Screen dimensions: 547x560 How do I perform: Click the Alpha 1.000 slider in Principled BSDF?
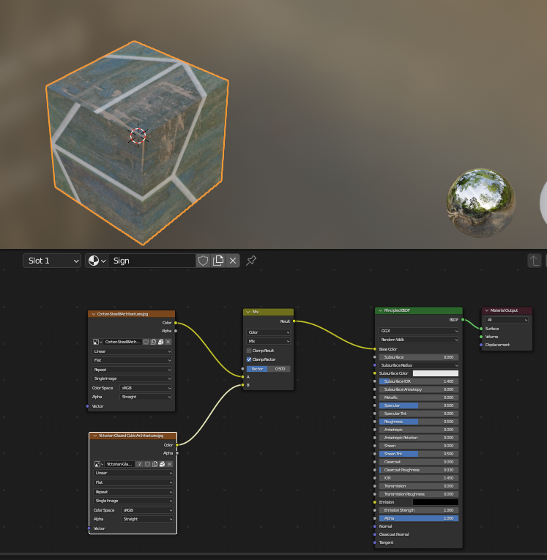[x=418, y=518]
